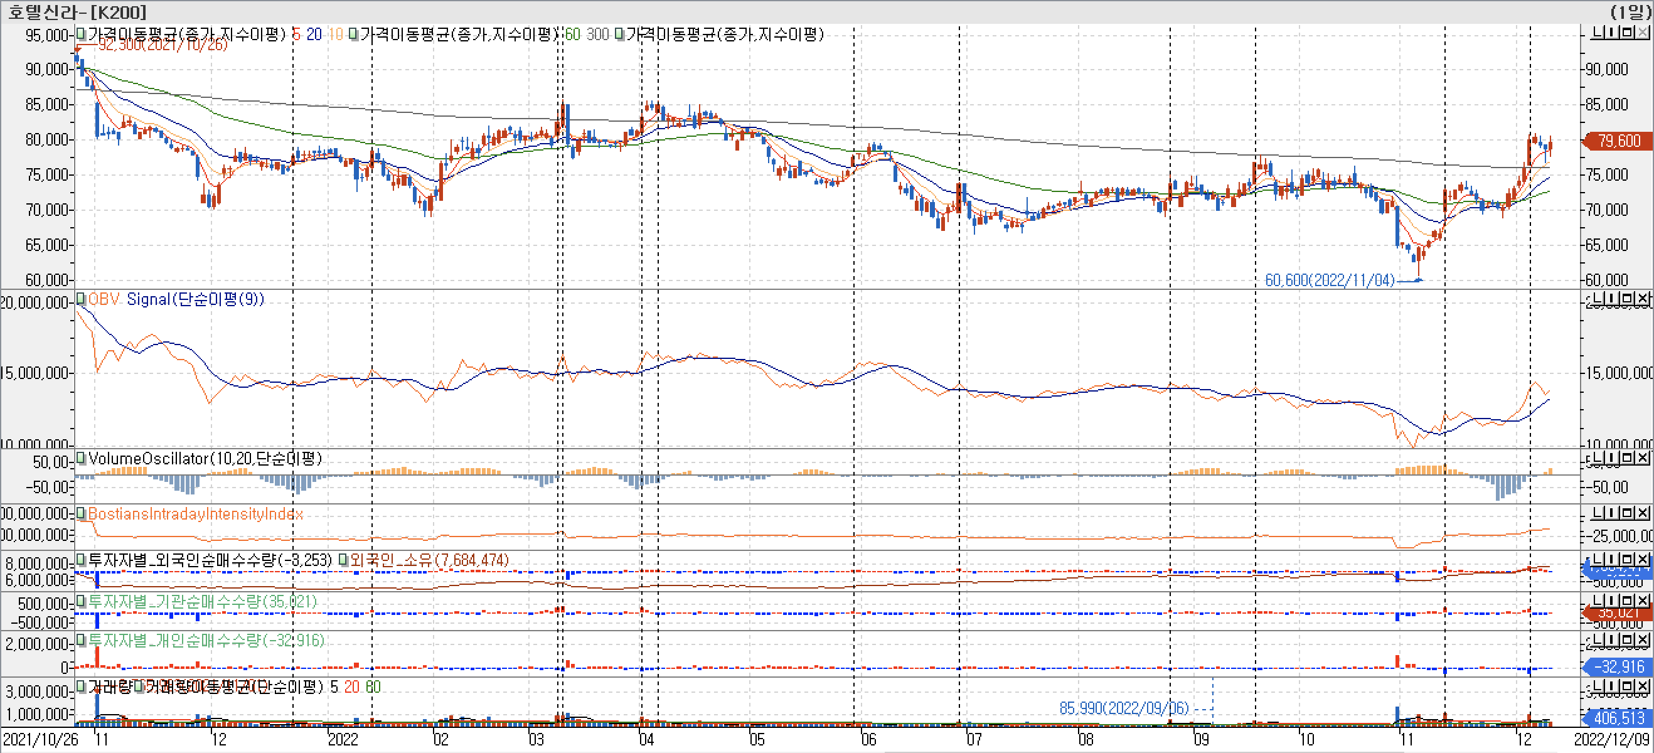The width and height of the screenshot is (1654, 753).
Task: Maximize the VolumeOscillator panel via square icon
Action: coord(1627,457)
